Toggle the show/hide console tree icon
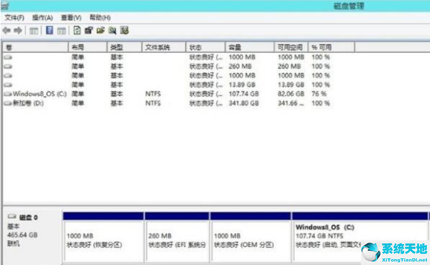The image size is (430, 265). 34,30
